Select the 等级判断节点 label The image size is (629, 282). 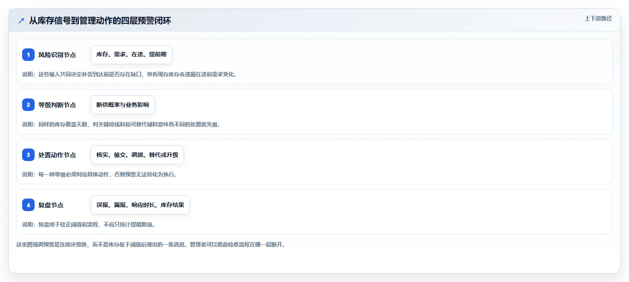tap(57, 105)
